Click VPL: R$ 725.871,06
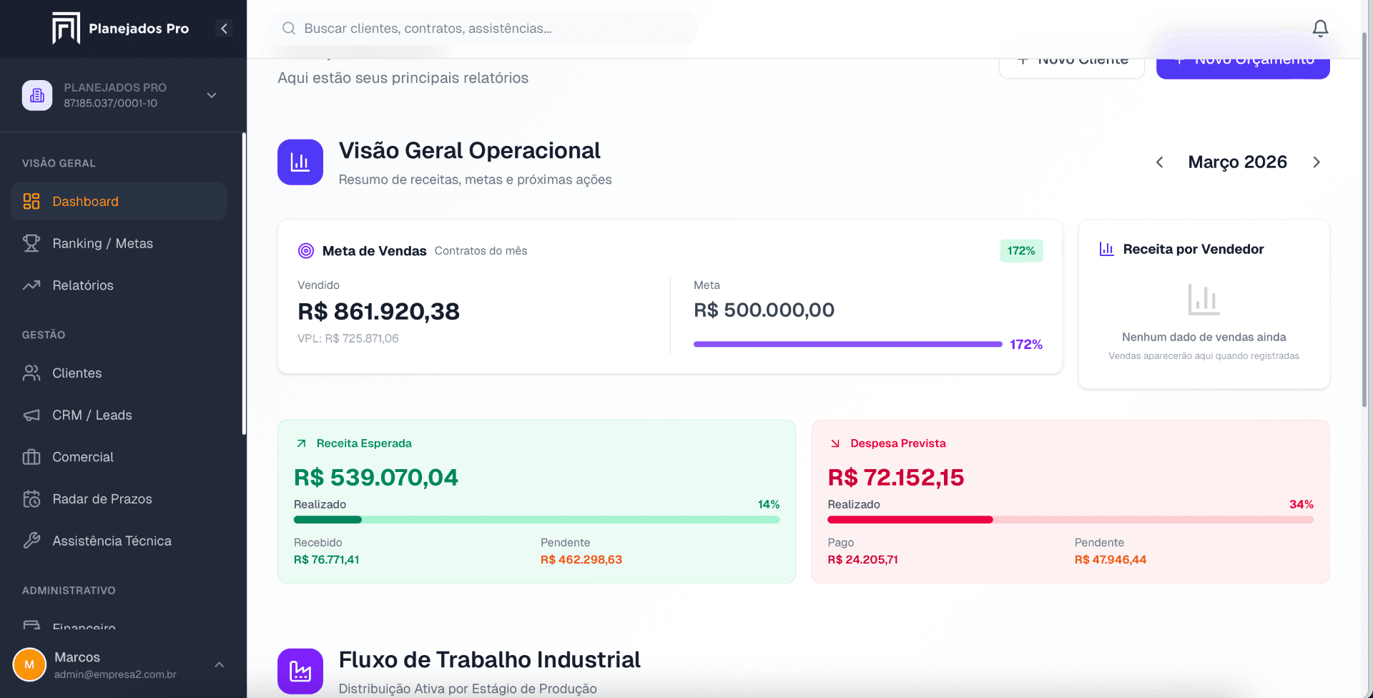Viewport: 1373px width, 698px height. pyautogui.click(x=348, y=338)
